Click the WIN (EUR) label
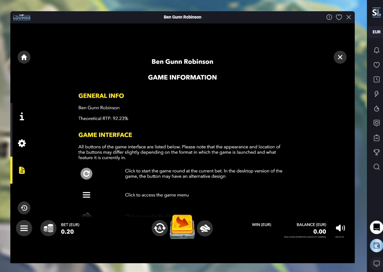The width and height of the screenshot is (383, 272). 262,225
